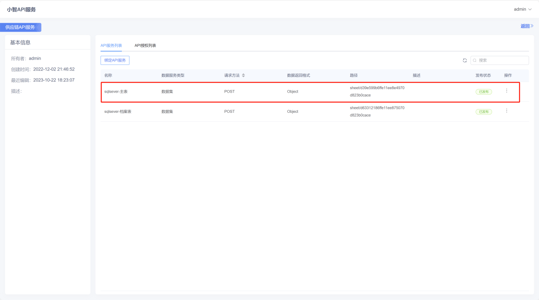
Task: Click 路径 column header
Action: pyautogui.click(x=354, y=75)
